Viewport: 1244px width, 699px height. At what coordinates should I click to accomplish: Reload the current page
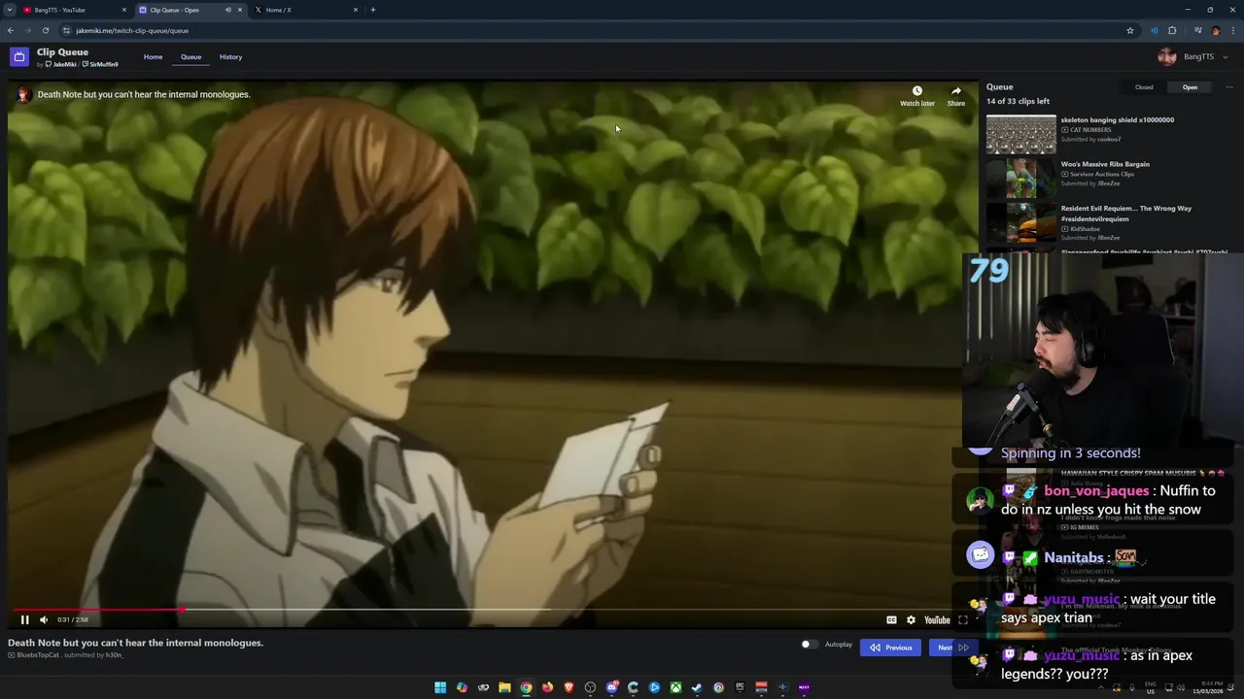45,30
